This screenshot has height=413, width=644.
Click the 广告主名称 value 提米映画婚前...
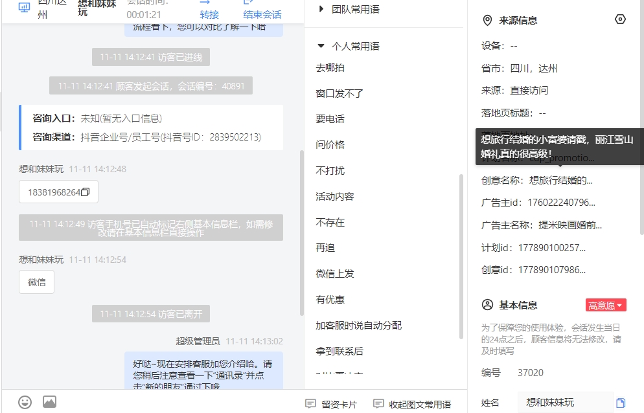coord(570,225)
